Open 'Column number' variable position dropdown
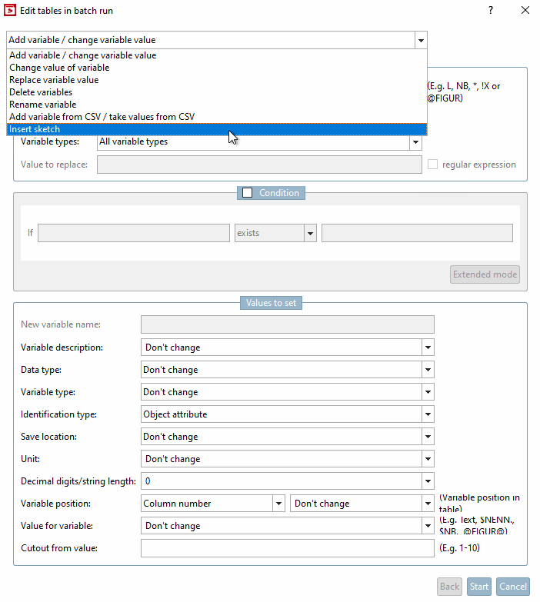This screenshot has height=602, width=540. coord(278,504)
